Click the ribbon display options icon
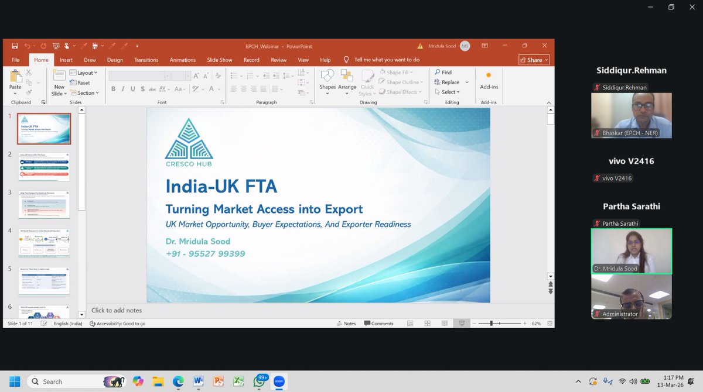 click(484, 46)
